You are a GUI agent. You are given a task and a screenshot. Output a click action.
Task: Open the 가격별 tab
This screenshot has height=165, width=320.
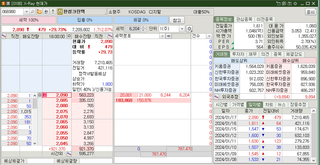tap(238, 105)
